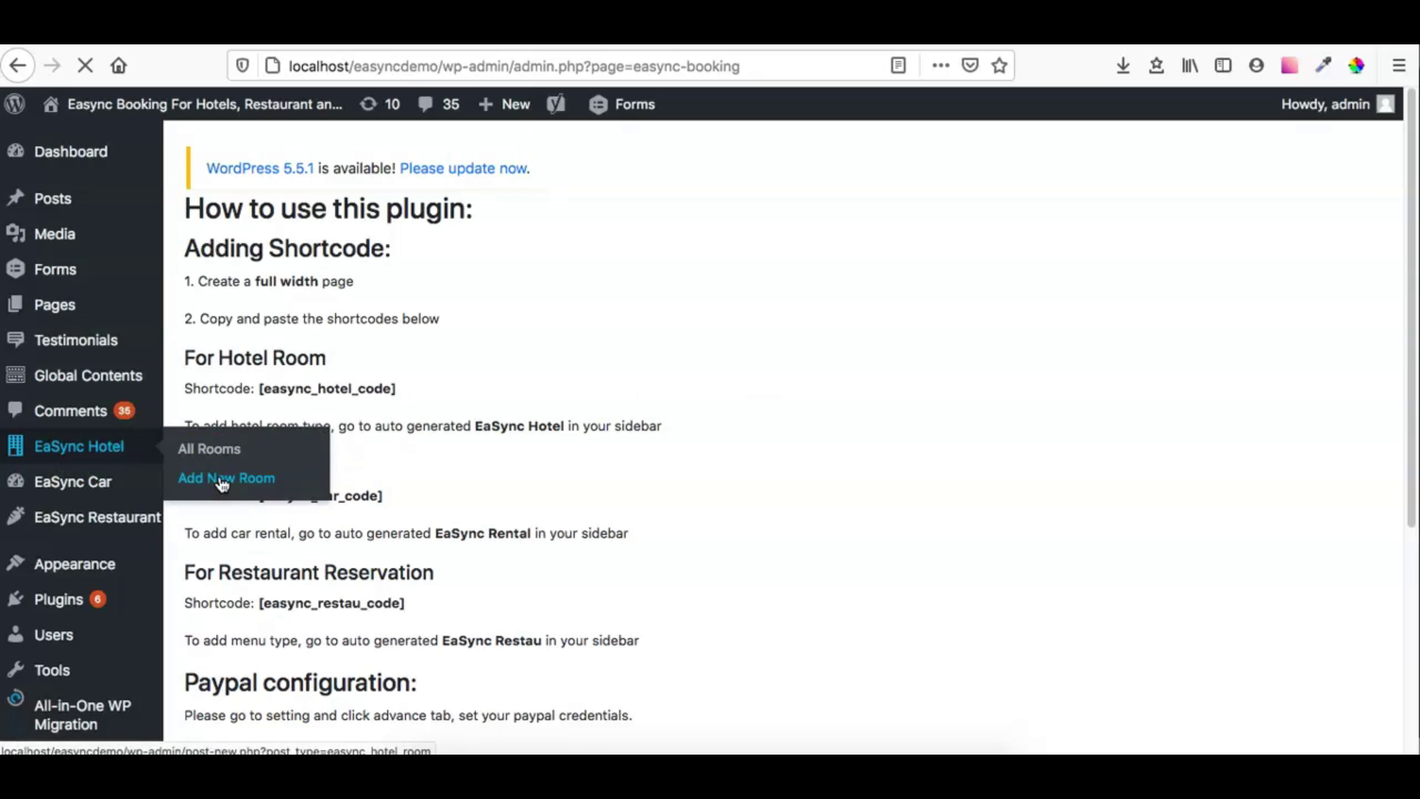
Task: Choose Add New Room from the flyout menu
Action: click(x=226, y=478)
